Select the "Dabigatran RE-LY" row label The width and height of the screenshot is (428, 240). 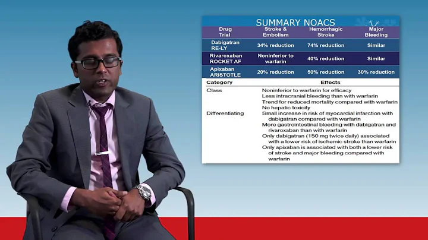225,45
